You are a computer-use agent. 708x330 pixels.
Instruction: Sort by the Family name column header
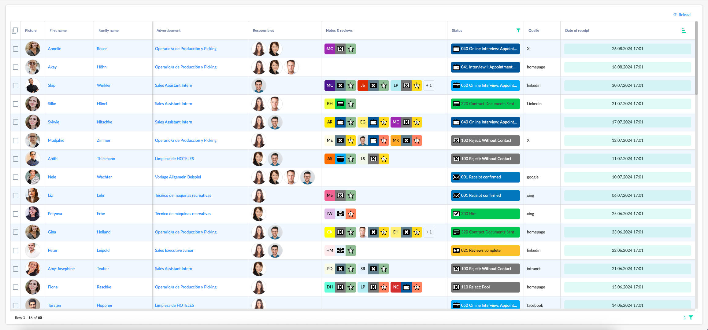point(108,31)
